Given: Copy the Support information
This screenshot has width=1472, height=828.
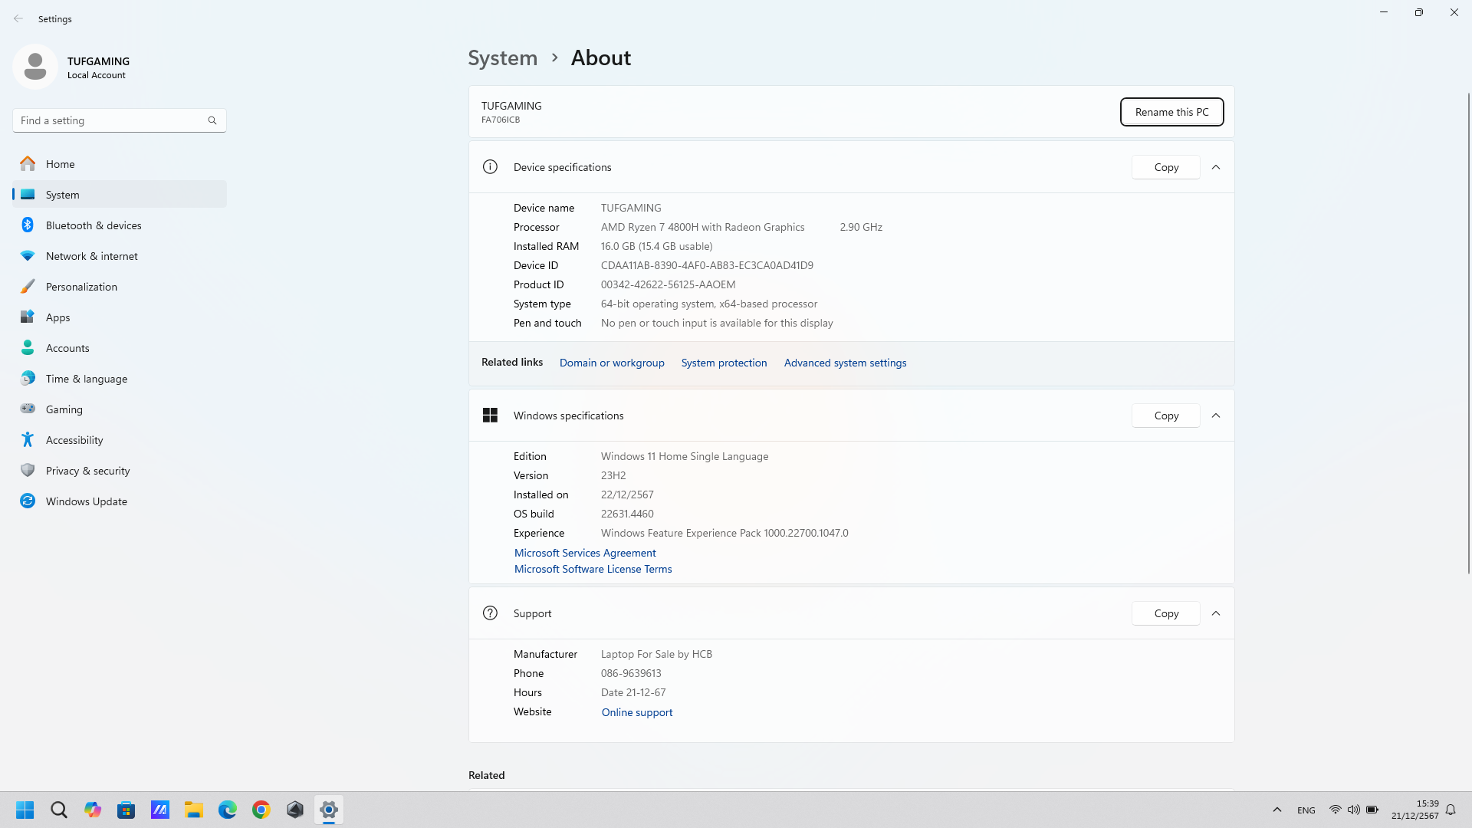Looking at the screenshot, I should pyautogui.click(x=1166, y=613).
